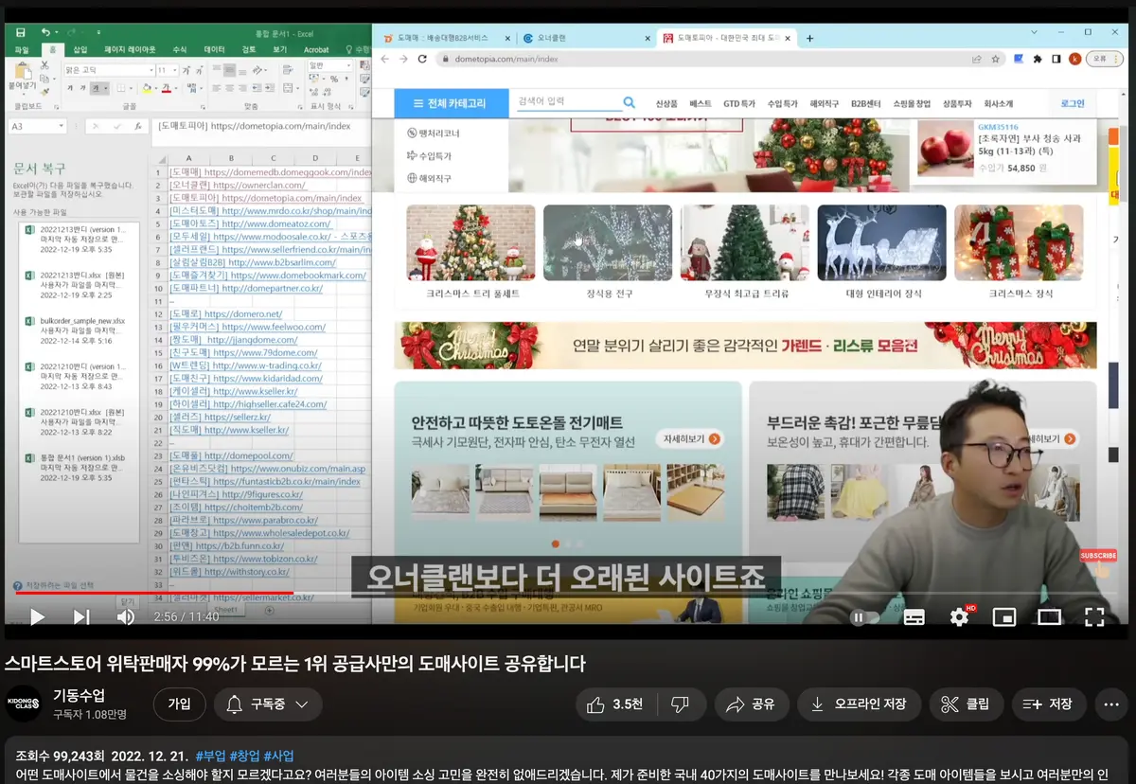Open the 베스트 menu on Dometopia
1136x784 pixels.
tap(701, 103)
